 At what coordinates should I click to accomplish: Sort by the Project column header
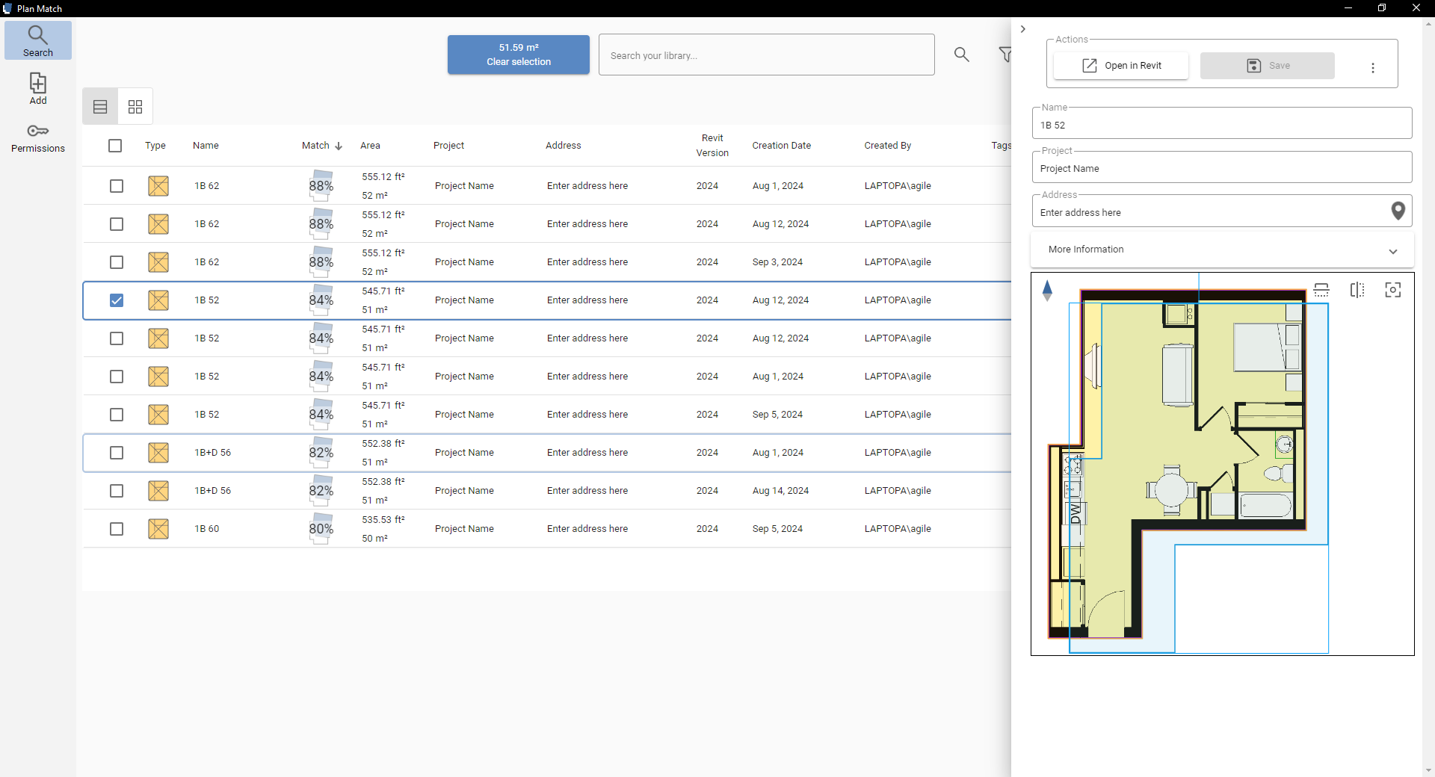click(448, 146)
